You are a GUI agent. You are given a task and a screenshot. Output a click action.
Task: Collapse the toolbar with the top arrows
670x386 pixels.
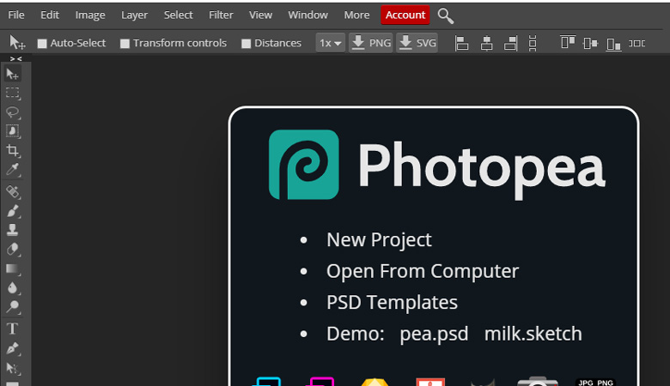click(x=15, y=58)
